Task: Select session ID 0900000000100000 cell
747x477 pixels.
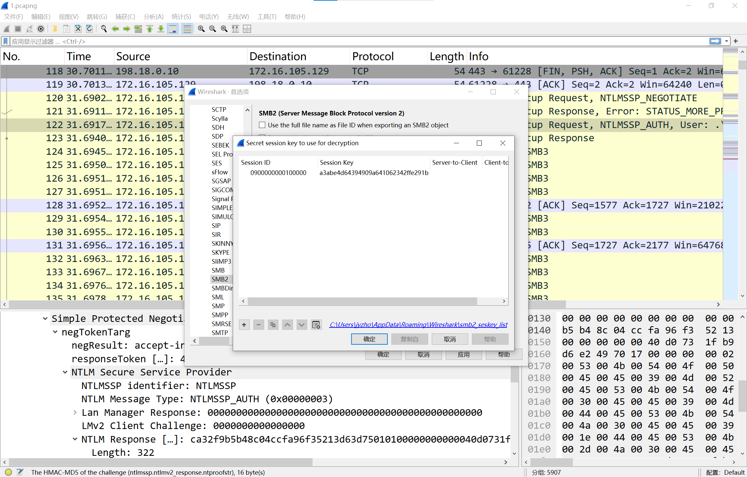Action: (278, 173)
